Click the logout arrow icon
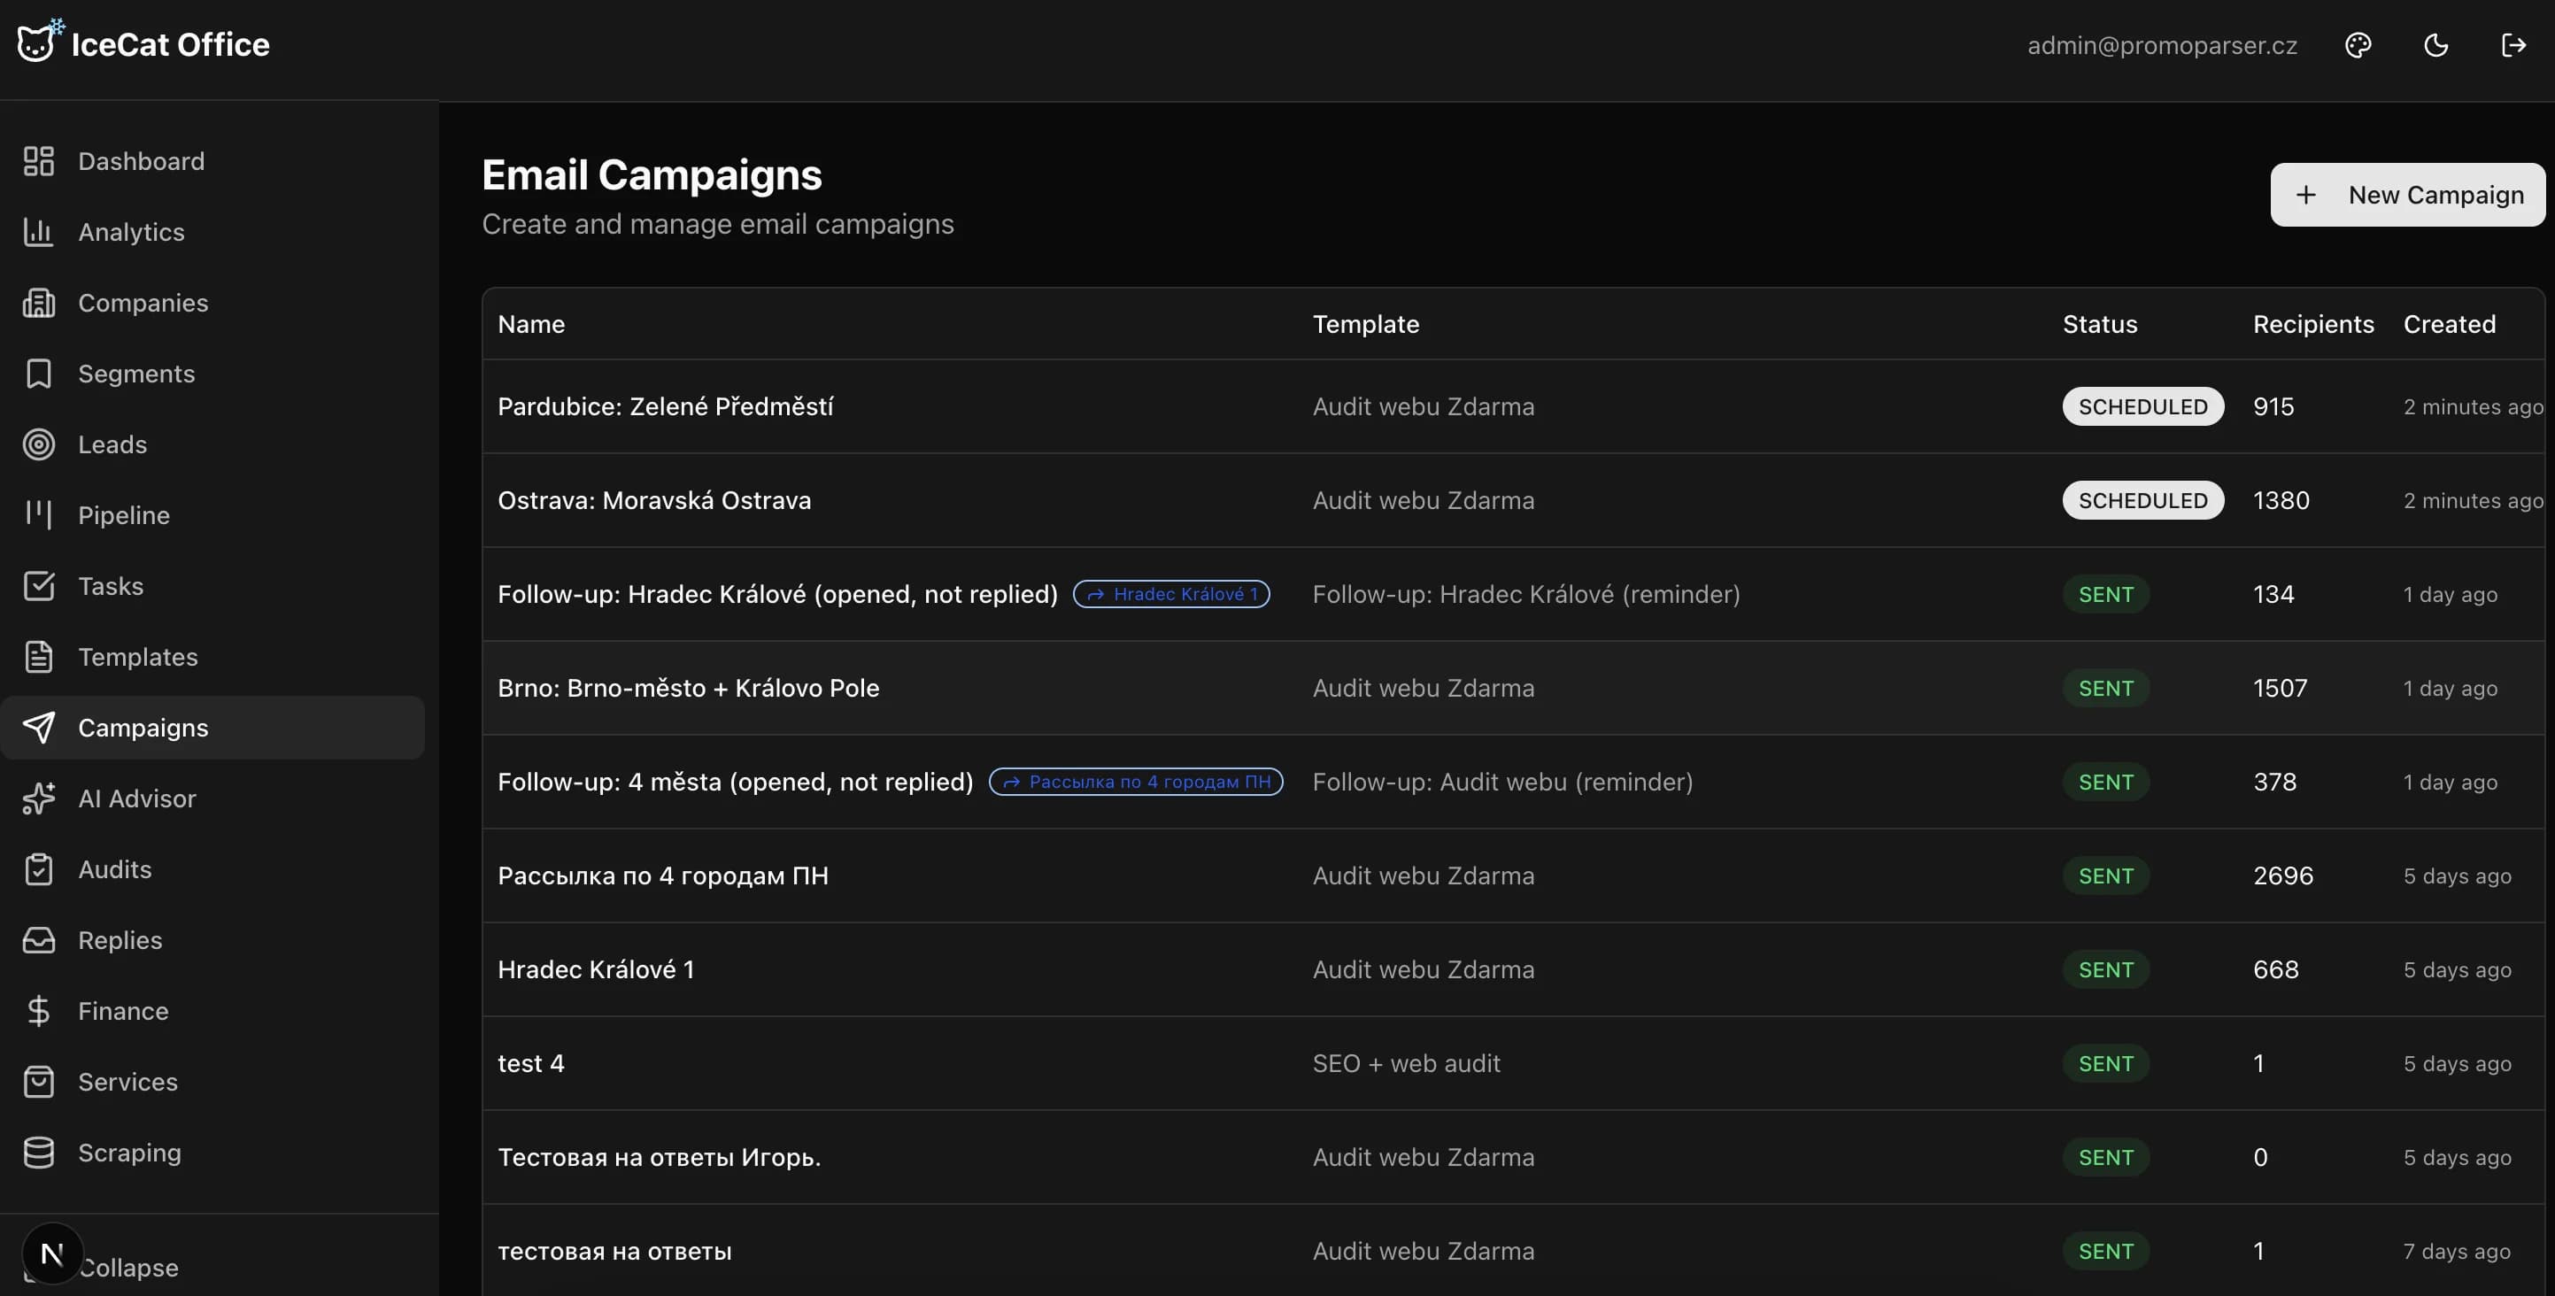2555x1296 pixels. 2513,46
